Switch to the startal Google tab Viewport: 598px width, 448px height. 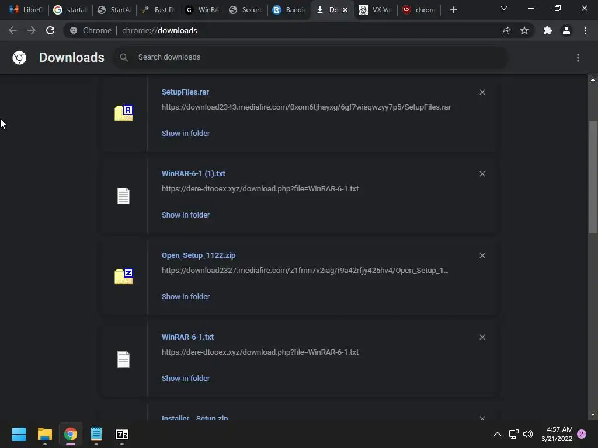click(x=70, y=10)
